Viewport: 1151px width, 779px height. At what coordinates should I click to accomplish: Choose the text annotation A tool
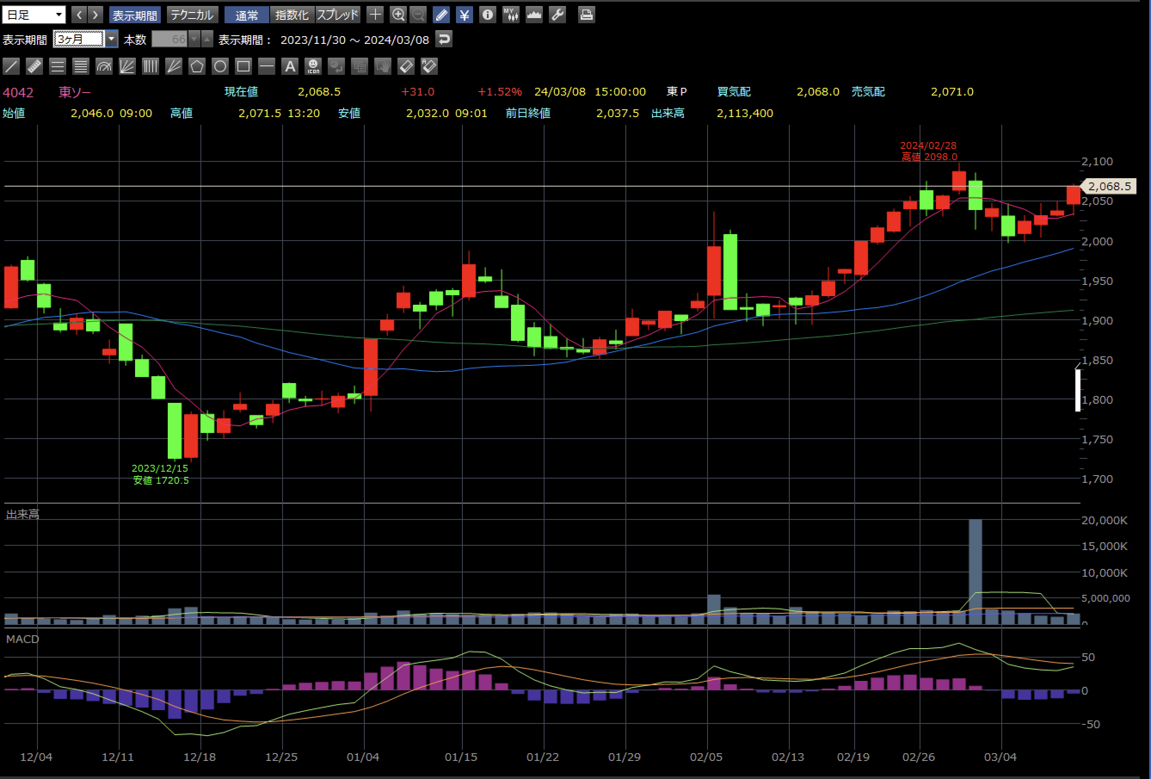(290, 66)
